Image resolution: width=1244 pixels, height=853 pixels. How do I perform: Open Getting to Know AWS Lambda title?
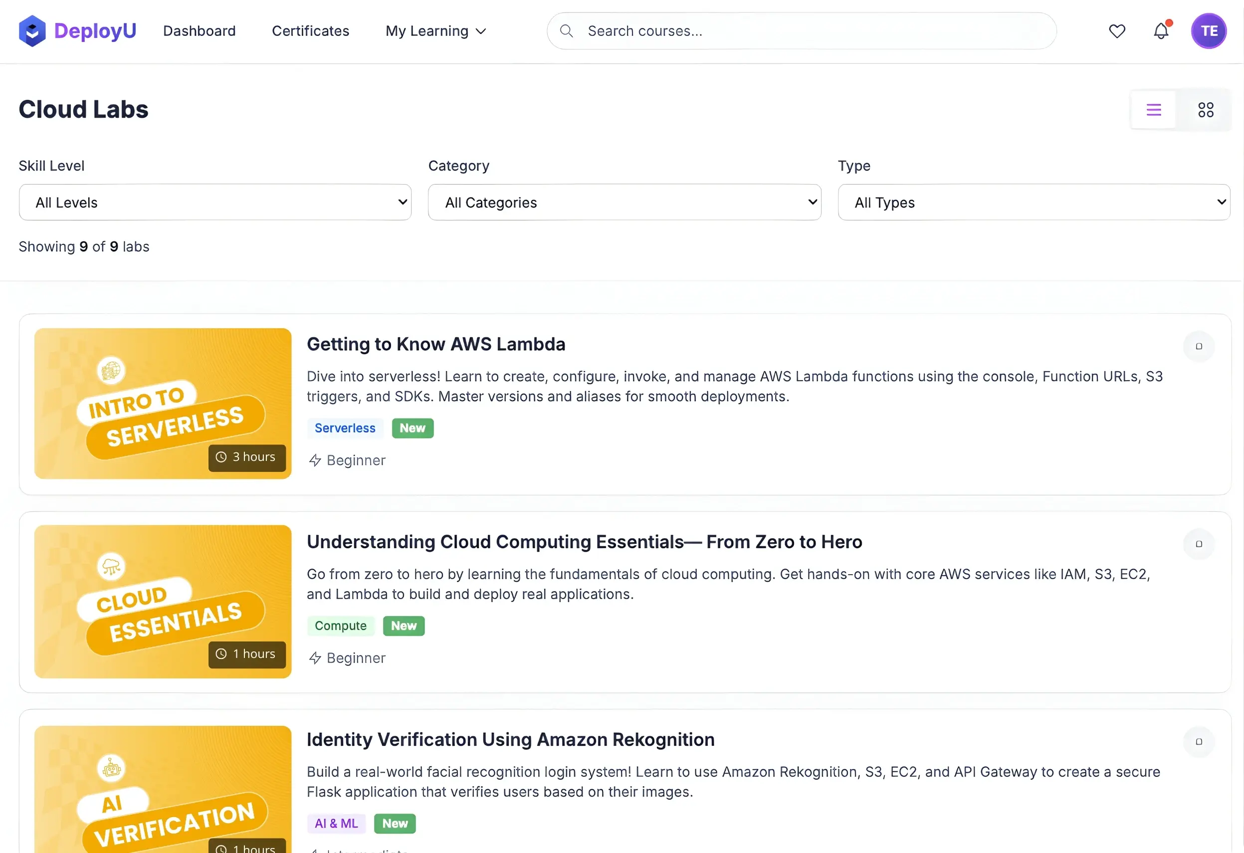click(436, 344)
